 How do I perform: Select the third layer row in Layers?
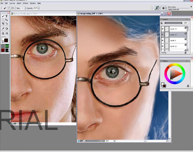point(174,40)
